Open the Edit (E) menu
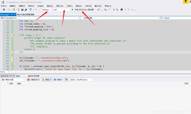 pos(13,6)
